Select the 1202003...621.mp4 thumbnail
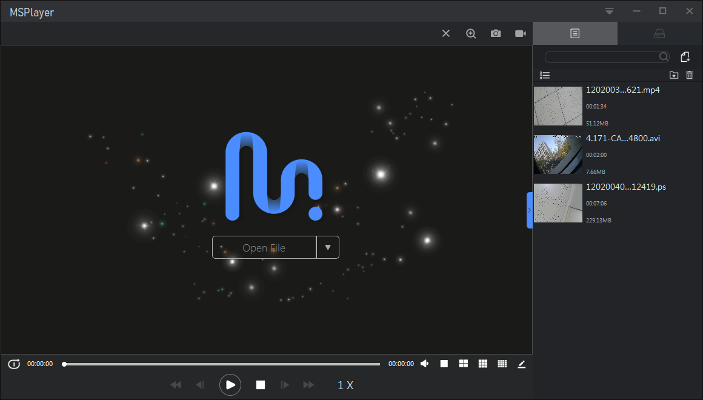The width and height of the screenshot is (703, 400). point(558,106)
